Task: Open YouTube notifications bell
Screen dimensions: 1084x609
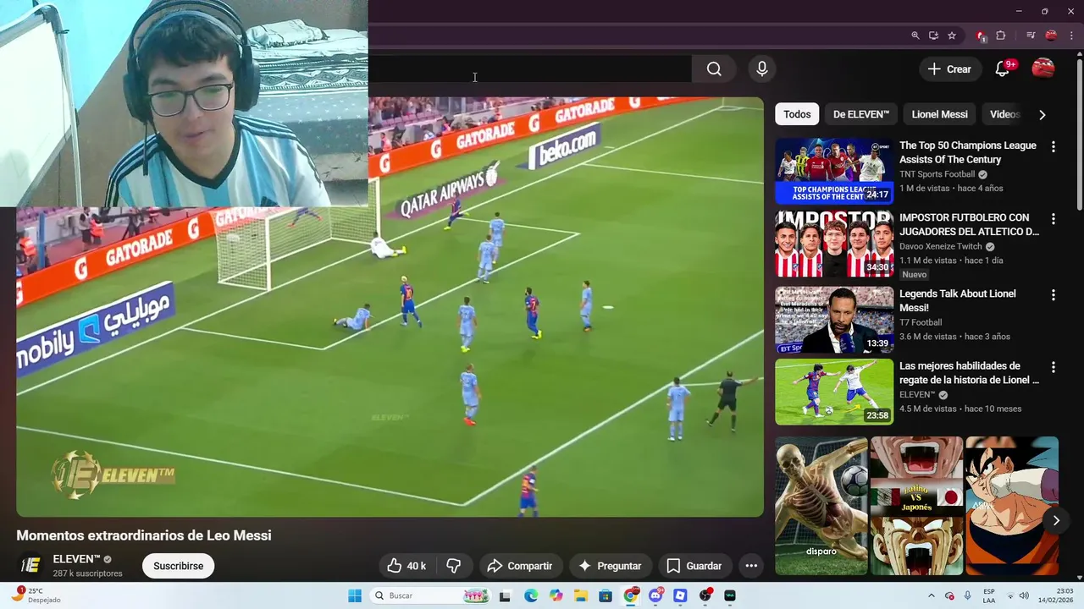Action: [x=1002, y=69]
